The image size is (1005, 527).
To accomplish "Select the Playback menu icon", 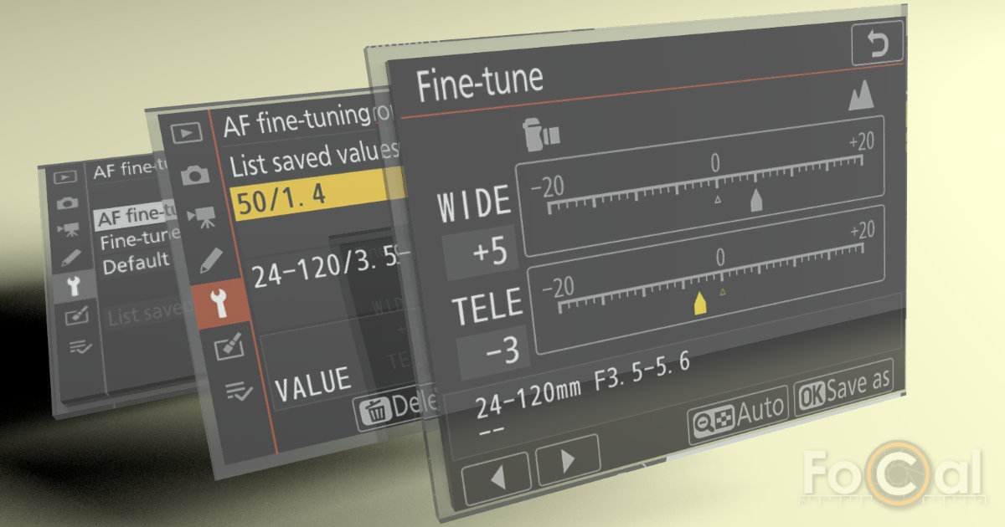I will [x=191, y=131].
